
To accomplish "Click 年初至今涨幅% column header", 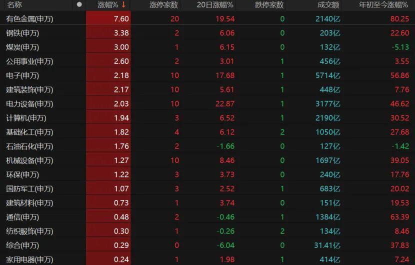I will click(x=383, y=5).
